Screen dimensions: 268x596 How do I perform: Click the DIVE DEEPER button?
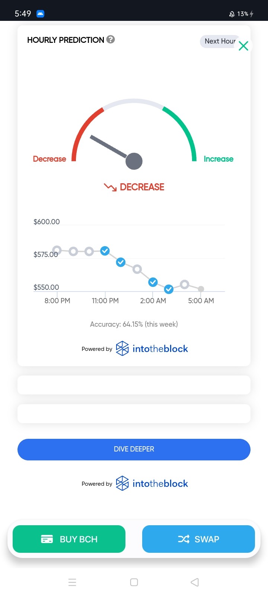pos(134,449)
